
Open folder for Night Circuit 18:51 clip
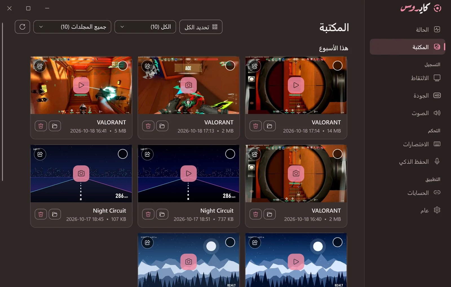coord(162,214)
